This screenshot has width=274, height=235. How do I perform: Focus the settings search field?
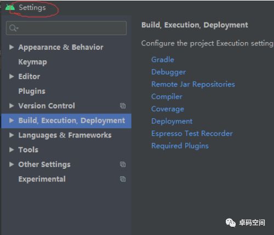click(66, 28)
